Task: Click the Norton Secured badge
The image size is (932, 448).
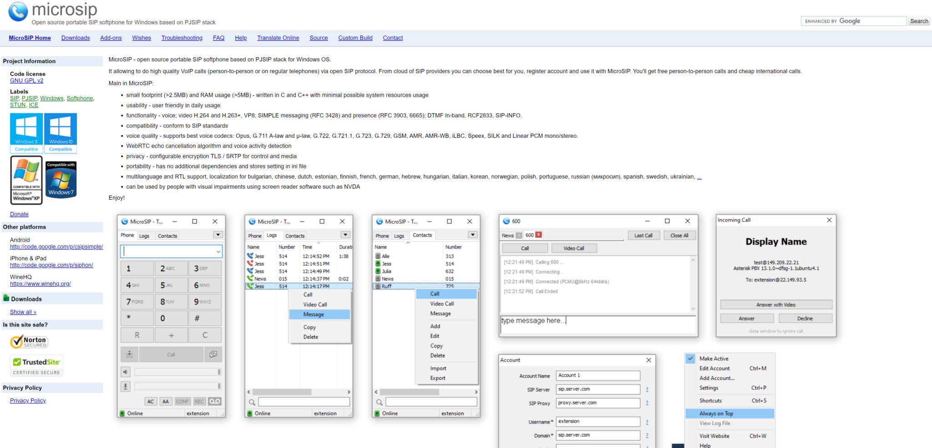Action: point(29,342)
